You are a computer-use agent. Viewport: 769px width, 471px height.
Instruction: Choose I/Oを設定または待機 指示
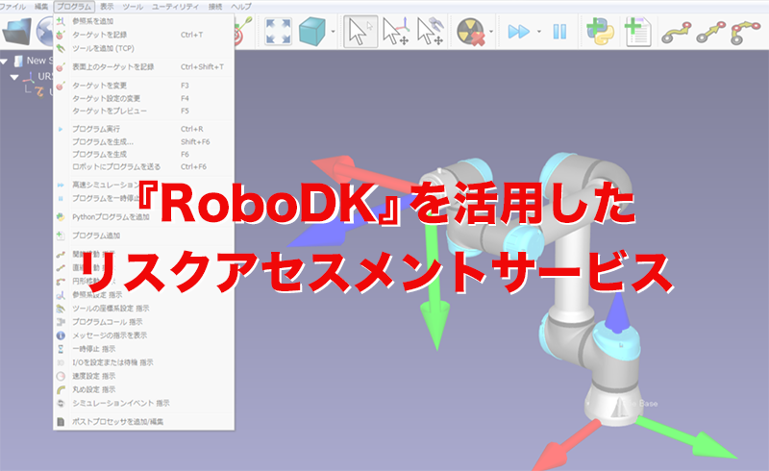point(143,362)
